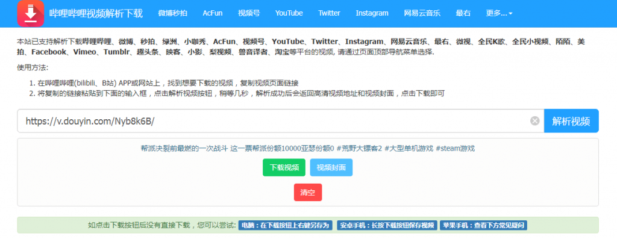
Task: Switch to the YouTube parser
Action: pos(289,13)
